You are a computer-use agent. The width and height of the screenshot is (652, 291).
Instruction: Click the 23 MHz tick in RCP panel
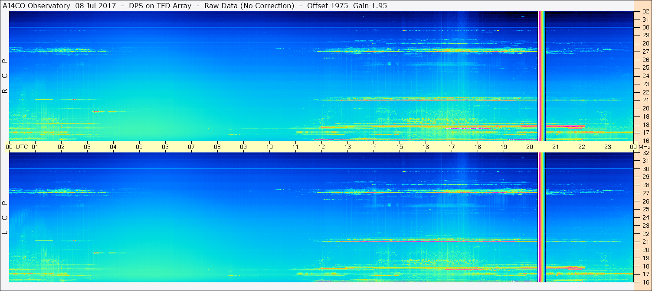[x=645, y=84]
